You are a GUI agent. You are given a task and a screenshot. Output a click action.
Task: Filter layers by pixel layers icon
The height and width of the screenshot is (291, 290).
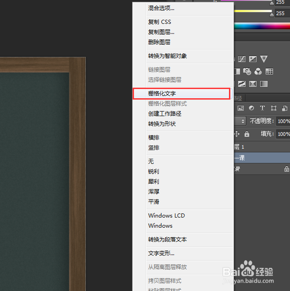(x=240, y=108)
